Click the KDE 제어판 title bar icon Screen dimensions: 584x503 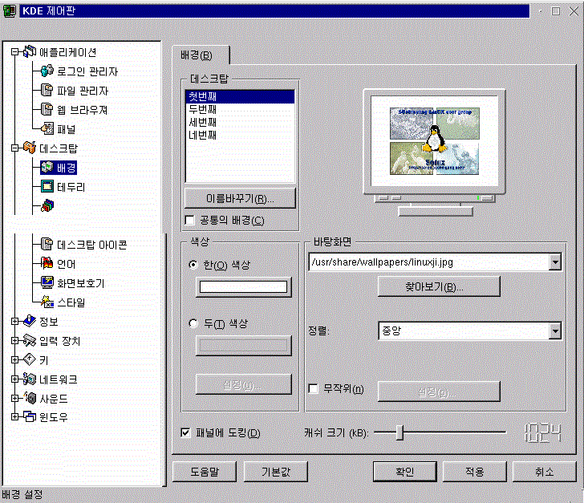[10, 10]
